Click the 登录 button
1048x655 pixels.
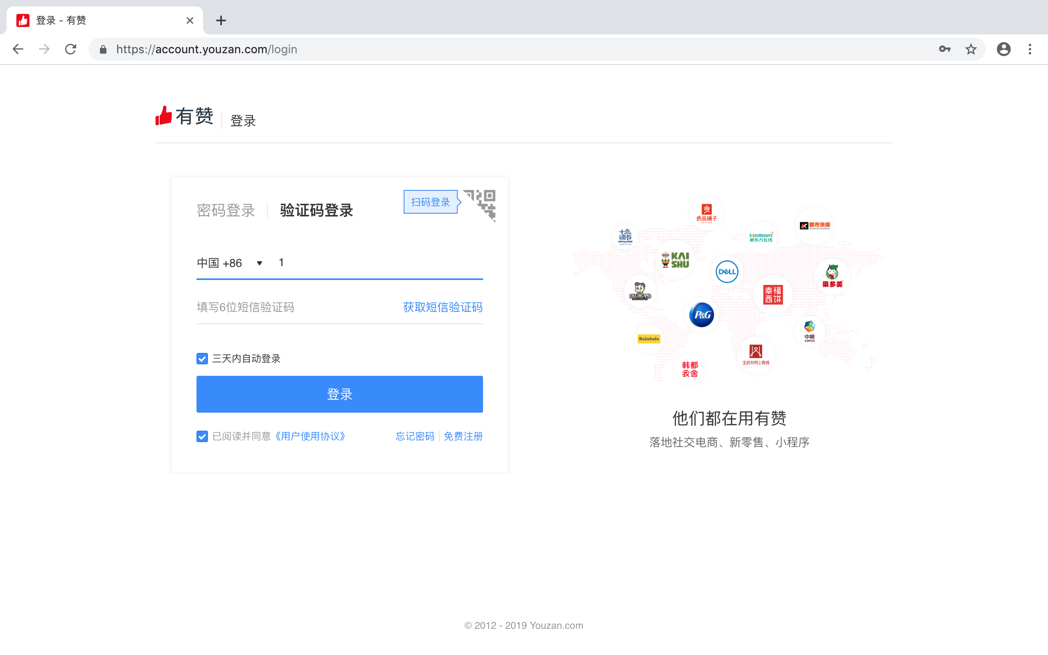pyautogui.click(x=339, y=393)
